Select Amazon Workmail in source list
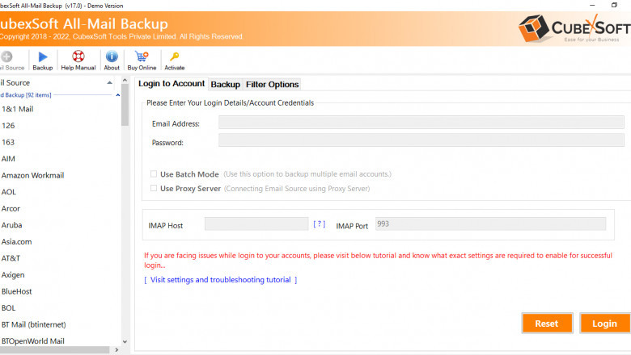This screenshot has height=355, width=631. click(32, 175)
